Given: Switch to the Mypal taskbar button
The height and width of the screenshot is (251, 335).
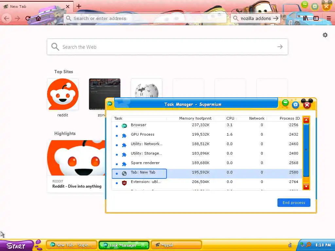Looking at the screenshot, I should [x=176, y=245].
